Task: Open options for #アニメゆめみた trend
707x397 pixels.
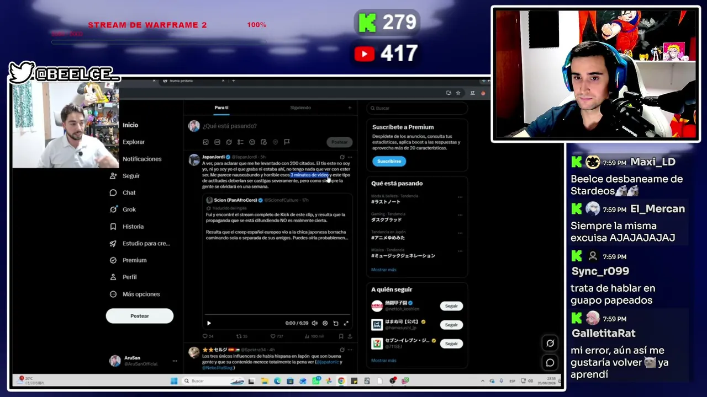Action: click(x=460, y=233)
